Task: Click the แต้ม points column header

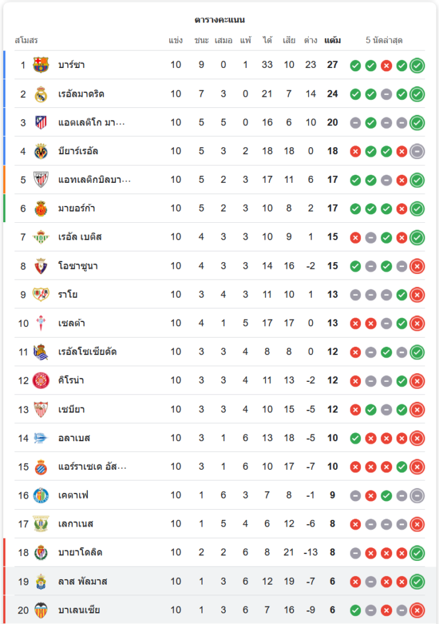Action: pyautogui.click(x=332, y=41)
